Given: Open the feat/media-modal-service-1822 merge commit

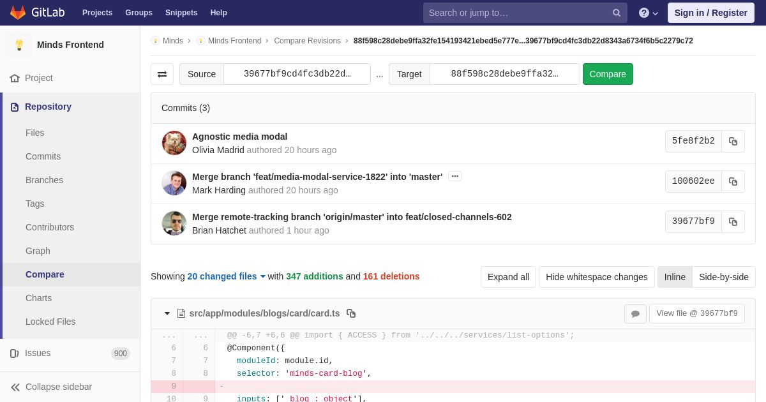Looking at the screenshot, I should click(x=317, y=177).
